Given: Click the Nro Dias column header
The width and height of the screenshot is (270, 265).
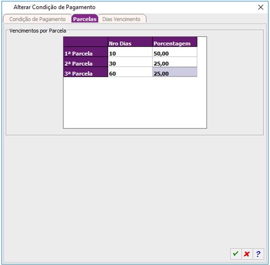Looking at the screenshot, I should pos(130,42).
